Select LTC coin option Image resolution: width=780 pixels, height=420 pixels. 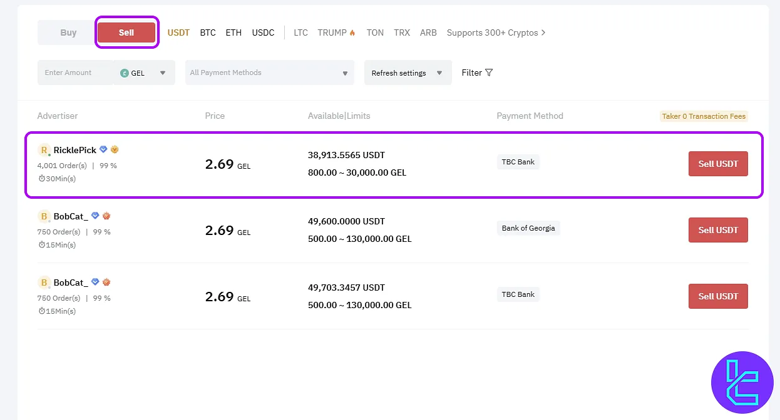click(300, 32)
